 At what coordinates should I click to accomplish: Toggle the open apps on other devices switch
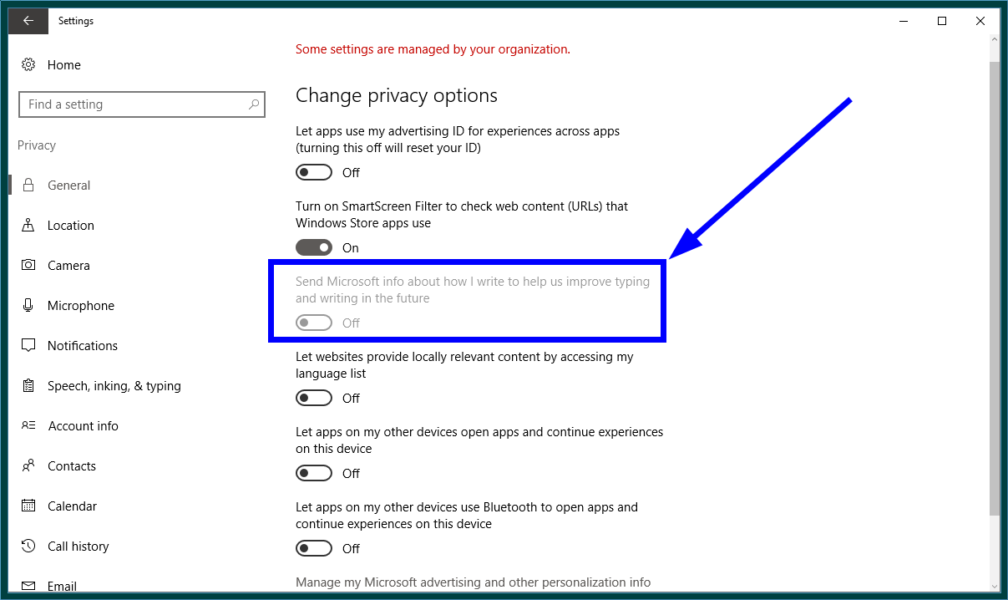314,473
